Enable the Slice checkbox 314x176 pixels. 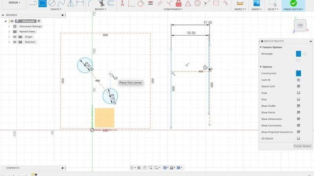pyautogui.click(x=298, y=99)
